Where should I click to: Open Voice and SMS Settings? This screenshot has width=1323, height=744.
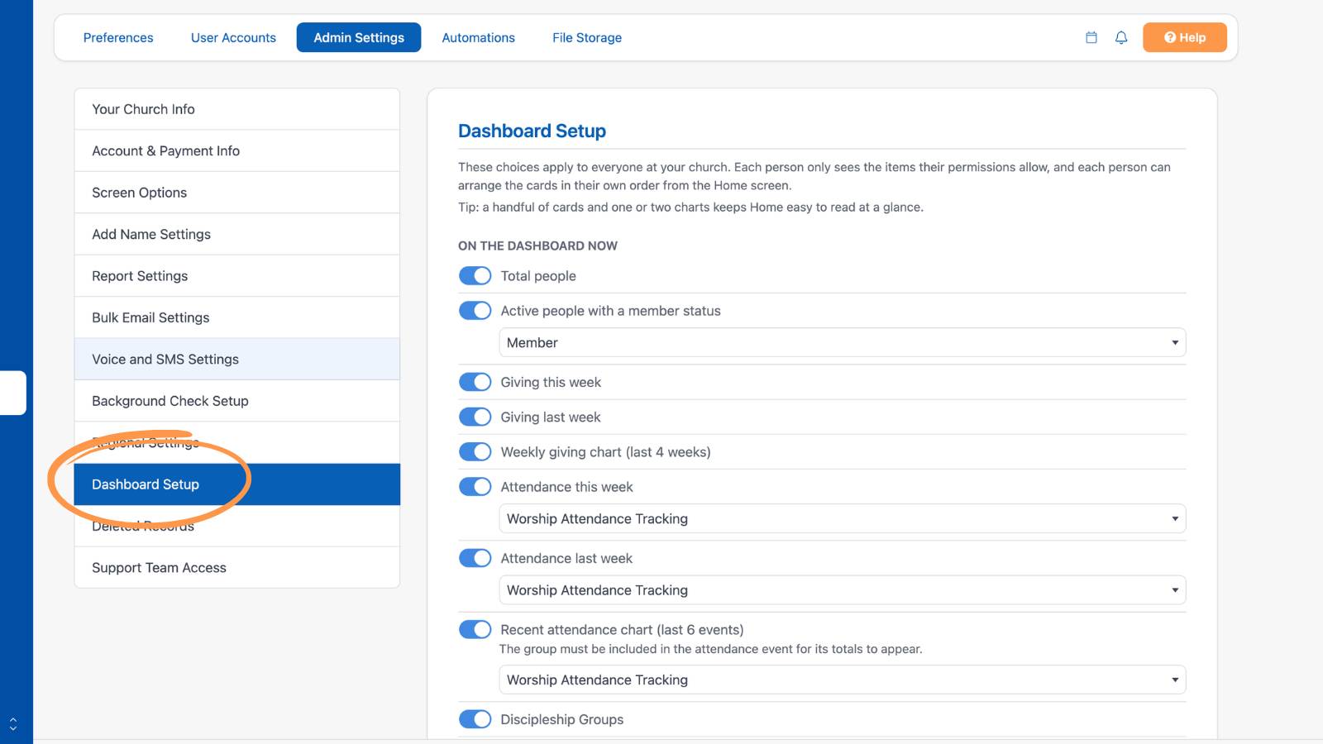[x=237, y=359]
